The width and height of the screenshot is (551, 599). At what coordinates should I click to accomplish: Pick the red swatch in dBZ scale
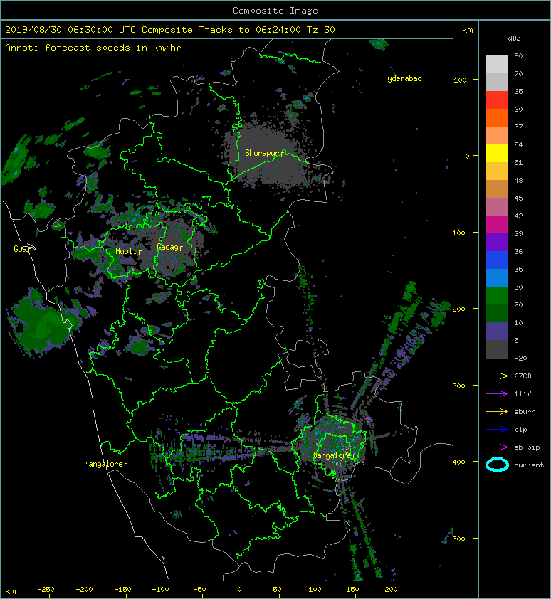tap(497, 100)
